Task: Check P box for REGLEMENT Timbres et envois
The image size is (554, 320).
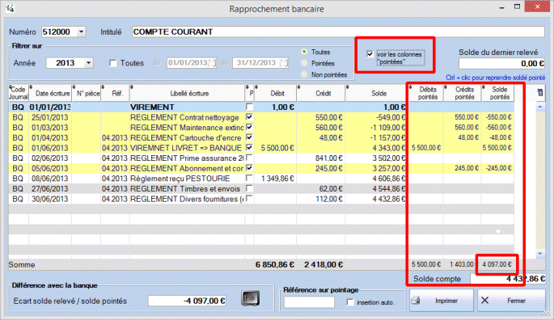Action: 249,188
